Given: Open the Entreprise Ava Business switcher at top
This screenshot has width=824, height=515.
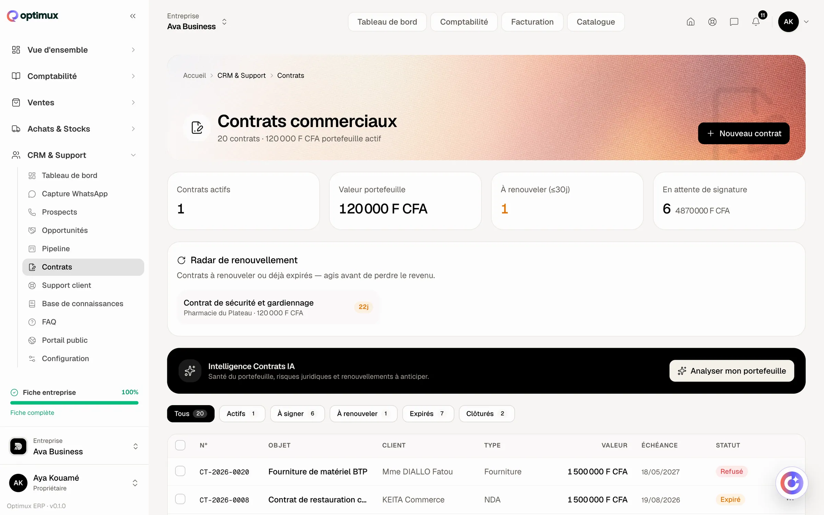Looking at the screenshot, I should point(197,22).
